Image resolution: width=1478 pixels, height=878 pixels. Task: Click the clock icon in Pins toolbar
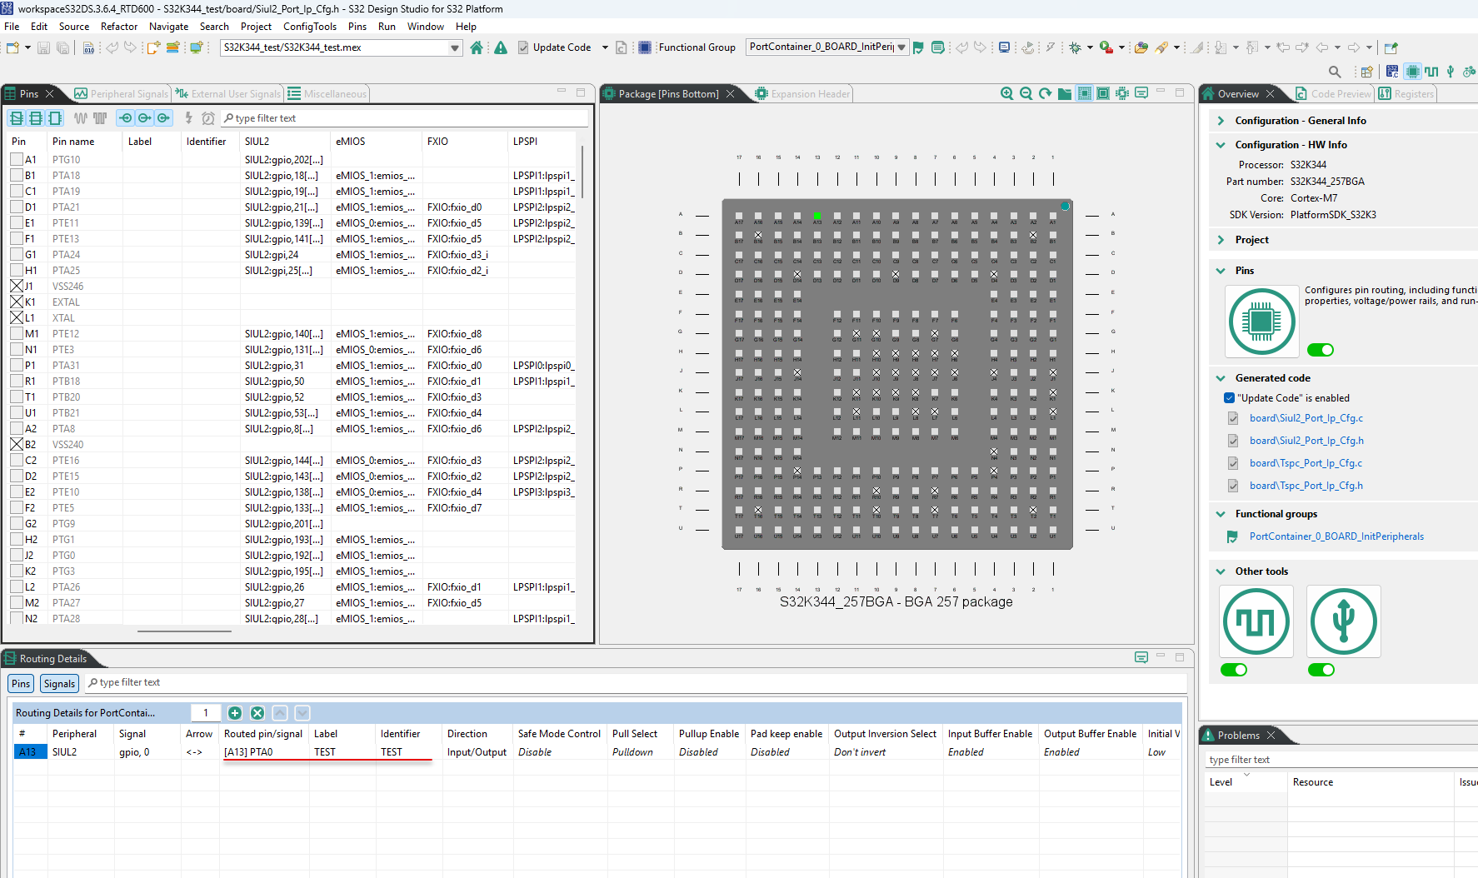click(208, 118)
